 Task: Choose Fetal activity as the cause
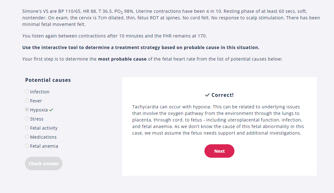[27, 128]
